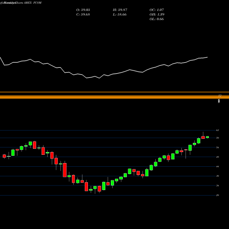The image size is (229, 229).
Task: Click the 29 price axis label
Action: click(x=218, y=195)
